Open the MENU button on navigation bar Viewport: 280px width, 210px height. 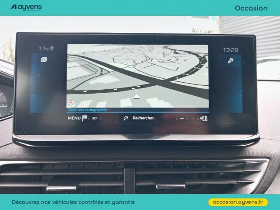74,118
